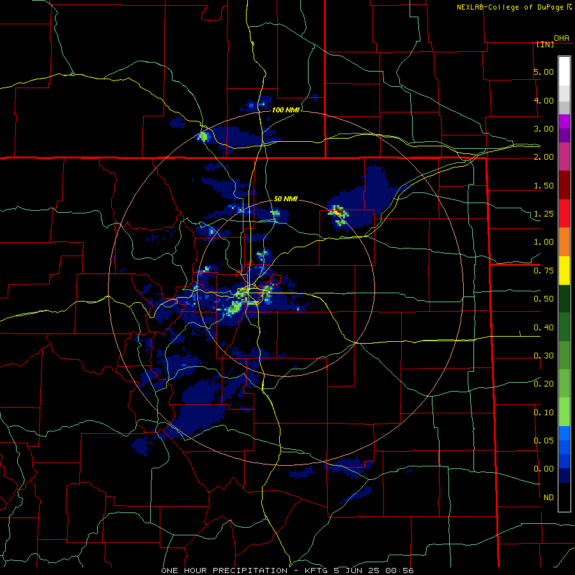Click the 1.00 legend value
The image size is (575, 575).
(x=544, y=242)
